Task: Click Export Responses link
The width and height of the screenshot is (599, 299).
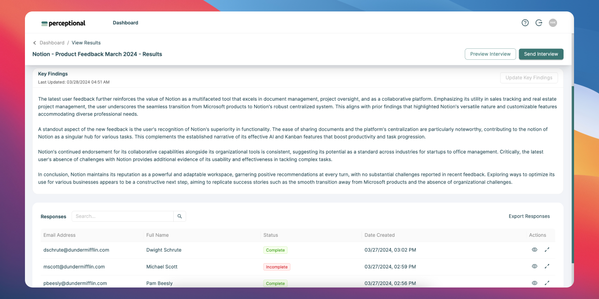Action: [529, 216]
